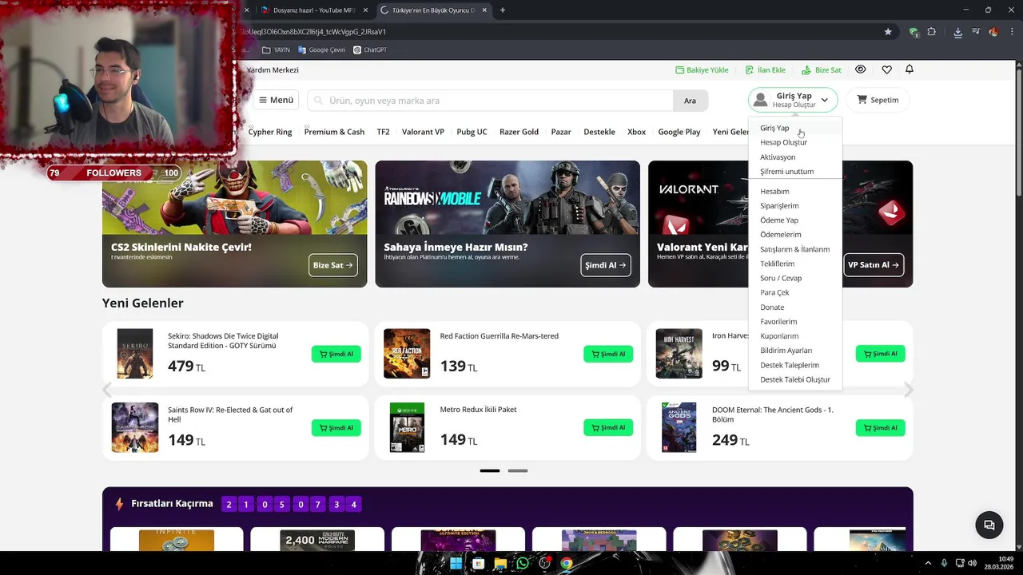Click previous arrow of Yeni Gelenler carousel

tap(107, 390)
